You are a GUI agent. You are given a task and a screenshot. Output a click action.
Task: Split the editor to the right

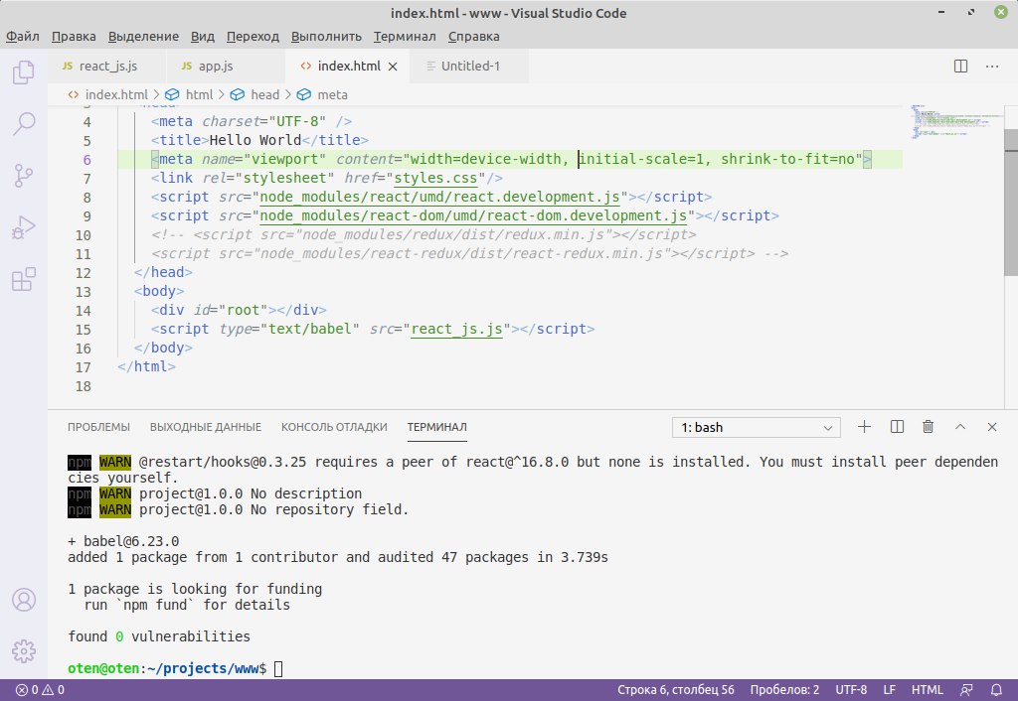tap(961, 67)
